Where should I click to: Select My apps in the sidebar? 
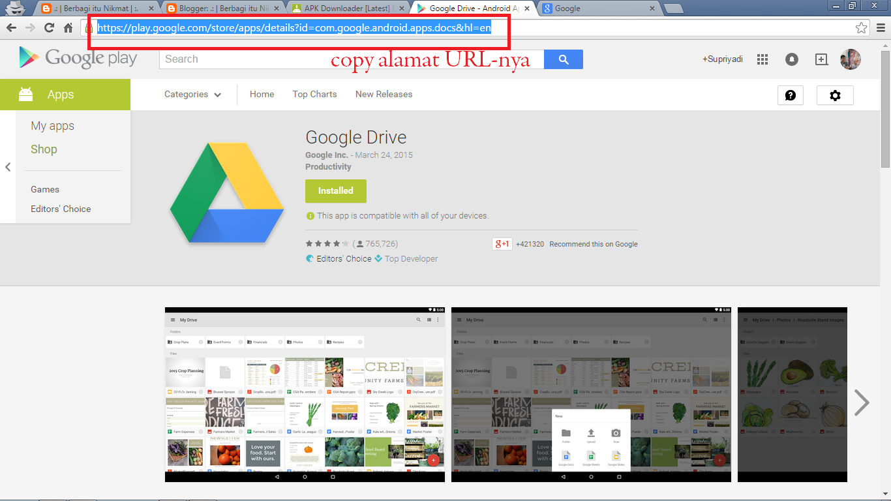tap(52, 126)
